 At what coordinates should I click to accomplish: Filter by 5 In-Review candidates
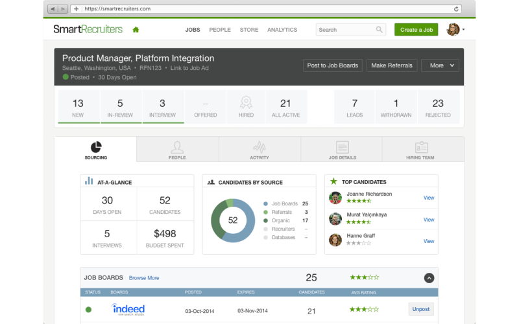[x=120, y=107]
